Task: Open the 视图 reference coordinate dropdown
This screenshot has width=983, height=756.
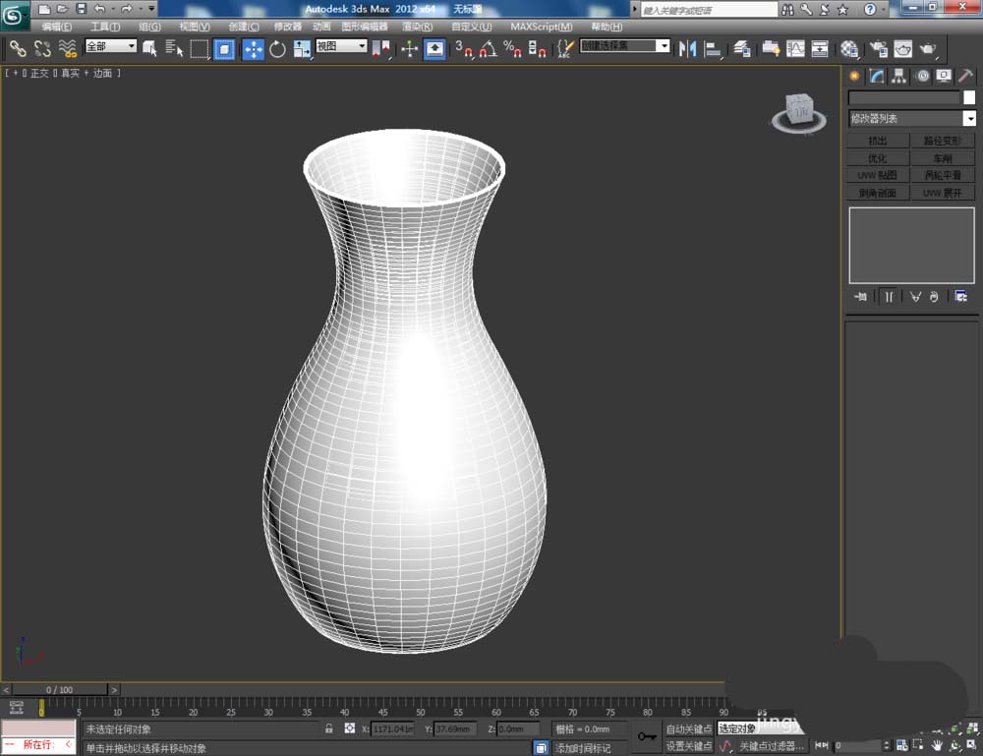Action: click(341, 46)
